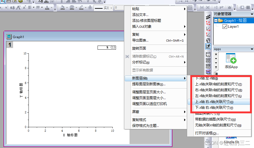Open the pattern color dropdown arrow
The image size is (254, 148).
point(76,7)
